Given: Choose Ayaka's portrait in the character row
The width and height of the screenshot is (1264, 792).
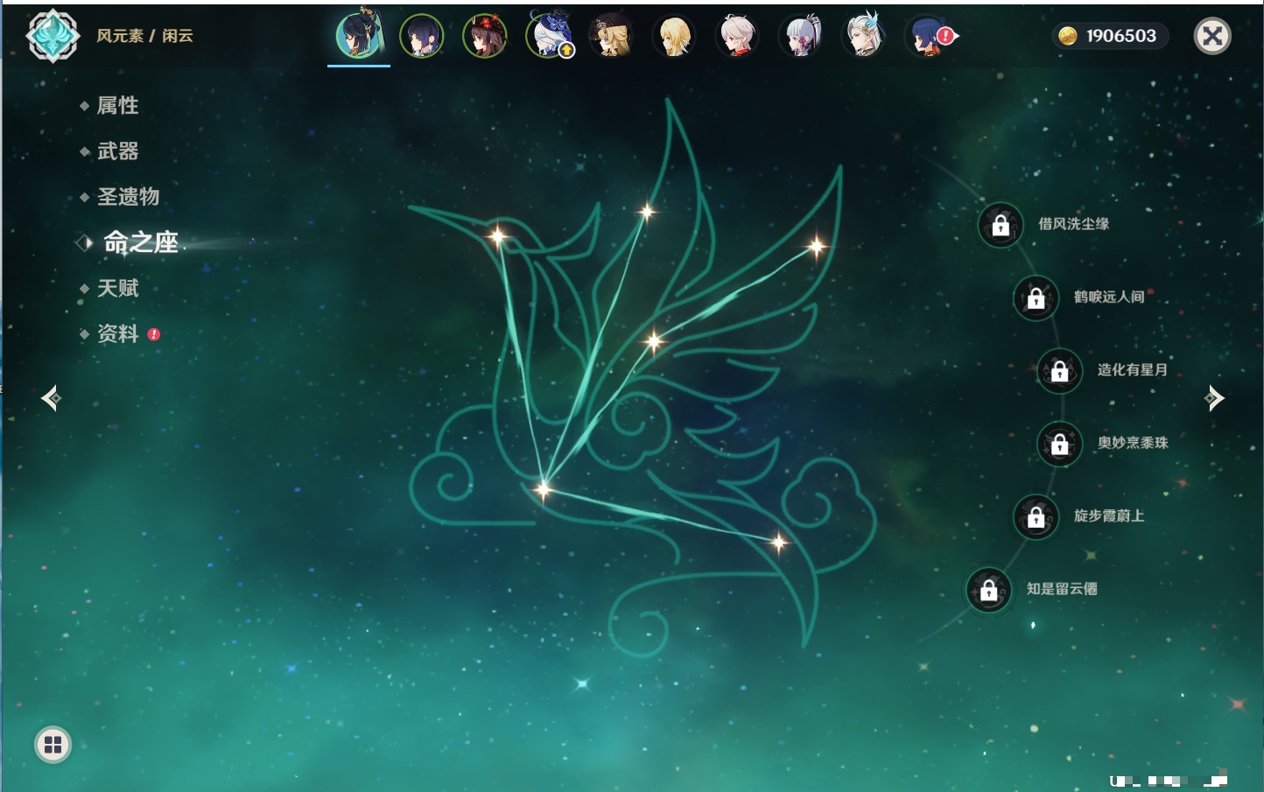Looking at the screenshot, I should click(801, 37).
